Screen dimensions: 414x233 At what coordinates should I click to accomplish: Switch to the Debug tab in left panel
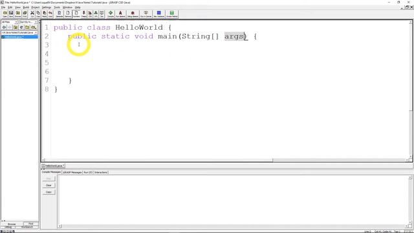coord(8,227)
